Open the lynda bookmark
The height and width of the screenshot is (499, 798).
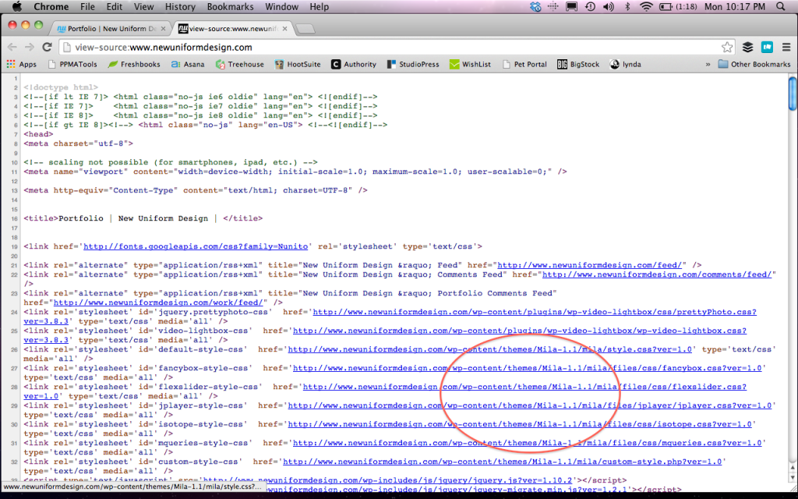626,64
